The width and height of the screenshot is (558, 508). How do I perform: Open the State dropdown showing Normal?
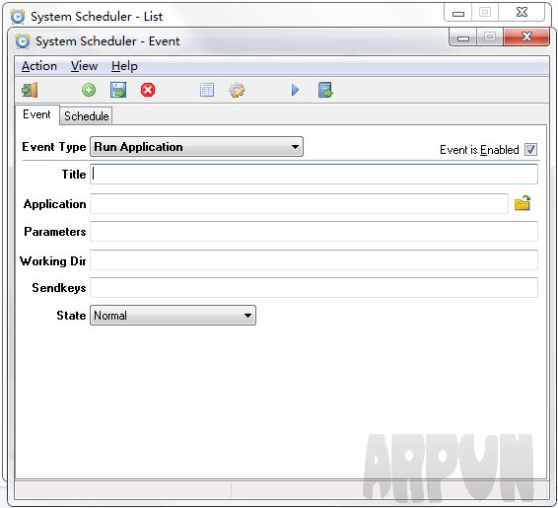coord(173,316)
